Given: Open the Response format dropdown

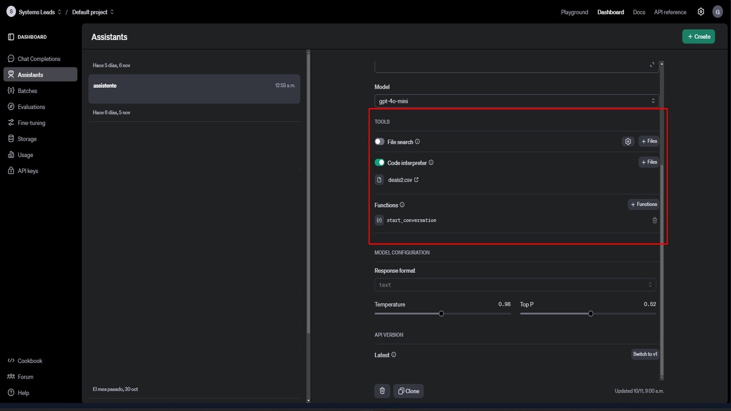Looking at the screenshot, I should coord(515,285).
